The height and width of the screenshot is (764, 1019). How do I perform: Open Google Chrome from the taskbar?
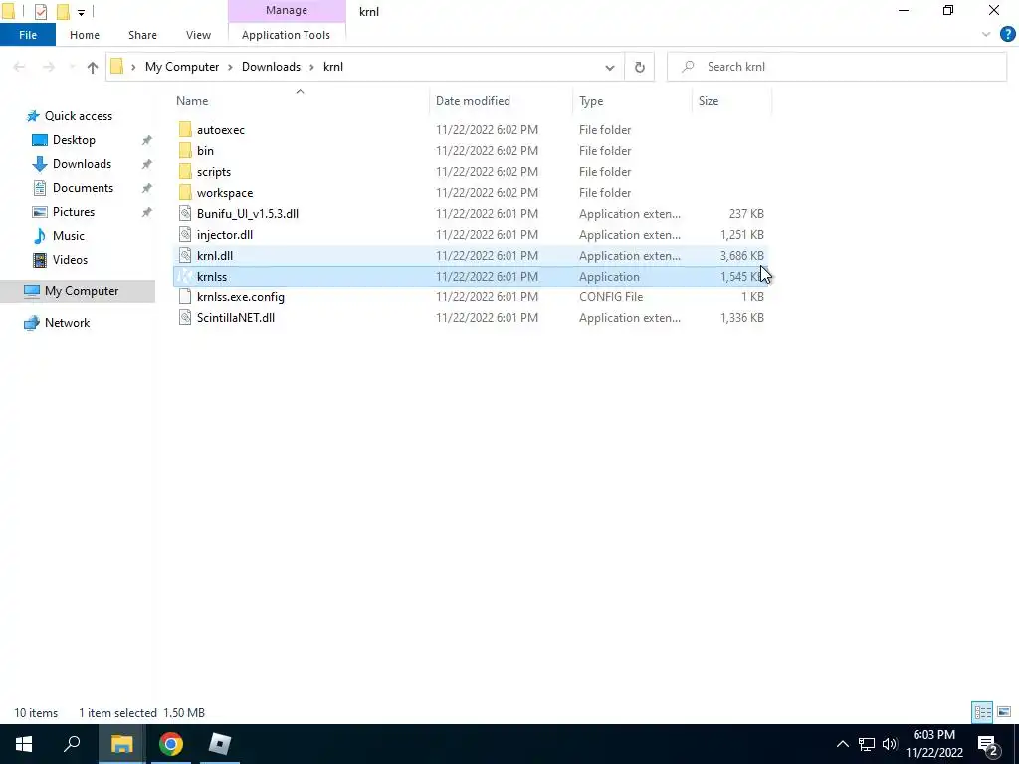point(170,744)
